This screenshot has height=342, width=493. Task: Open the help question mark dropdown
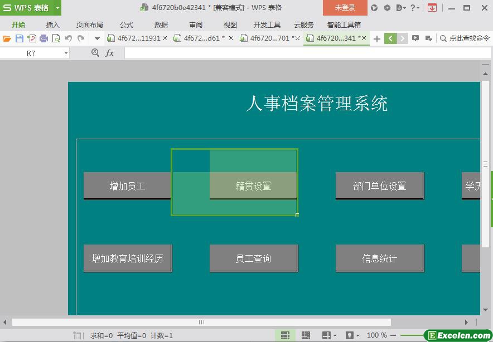(x=415, y=8)
